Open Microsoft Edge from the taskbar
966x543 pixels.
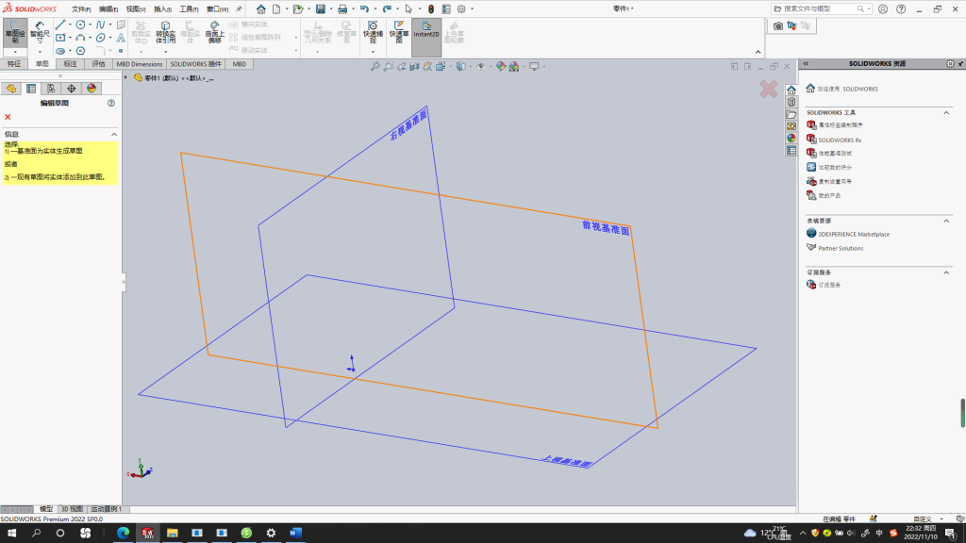click(124, 533)
